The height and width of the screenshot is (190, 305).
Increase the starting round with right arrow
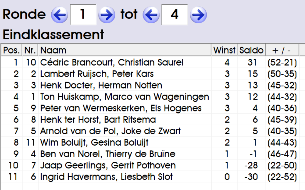107,15
